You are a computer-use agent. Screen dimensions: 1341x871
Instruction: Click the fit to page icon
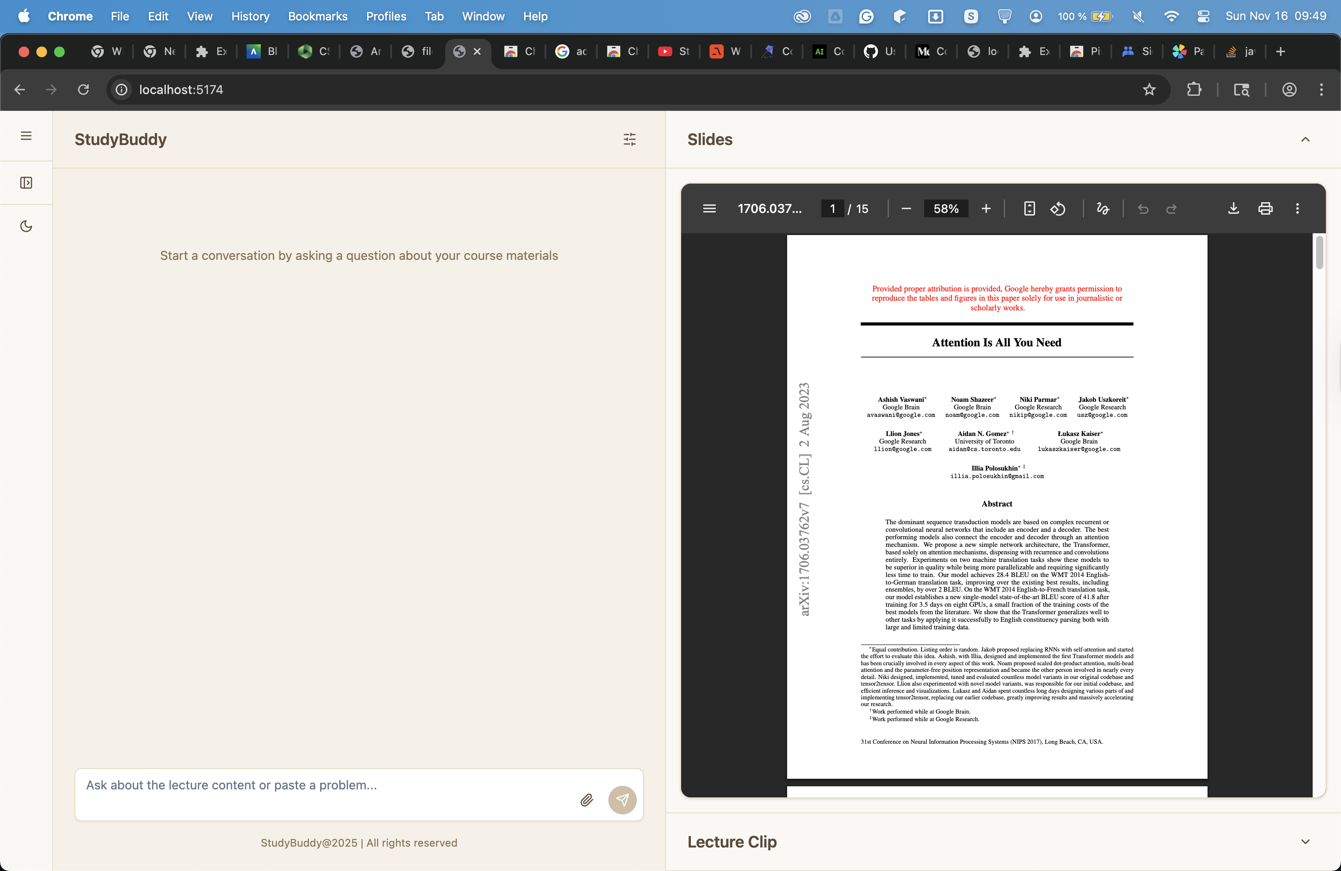[1029, 209]
